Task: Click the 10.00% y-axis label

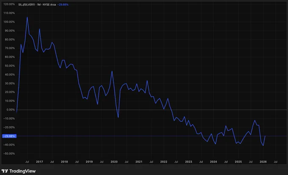Action: tap(10, 101)
